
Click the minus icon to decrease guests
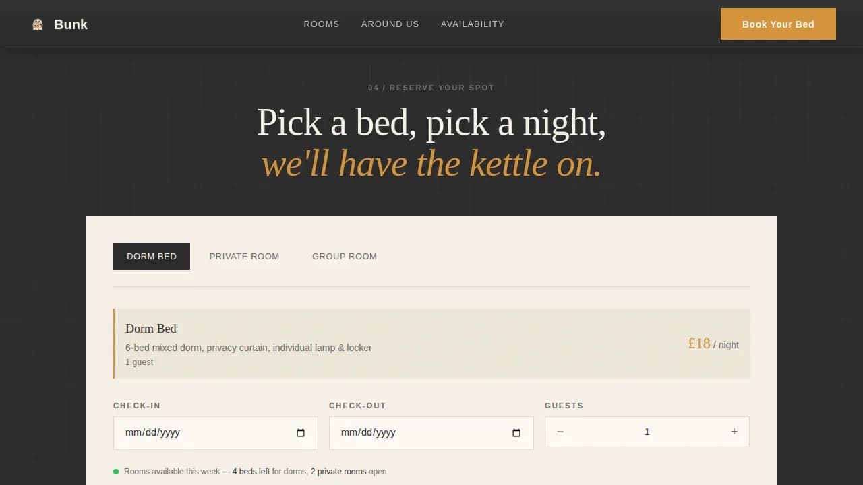point(560,432)
